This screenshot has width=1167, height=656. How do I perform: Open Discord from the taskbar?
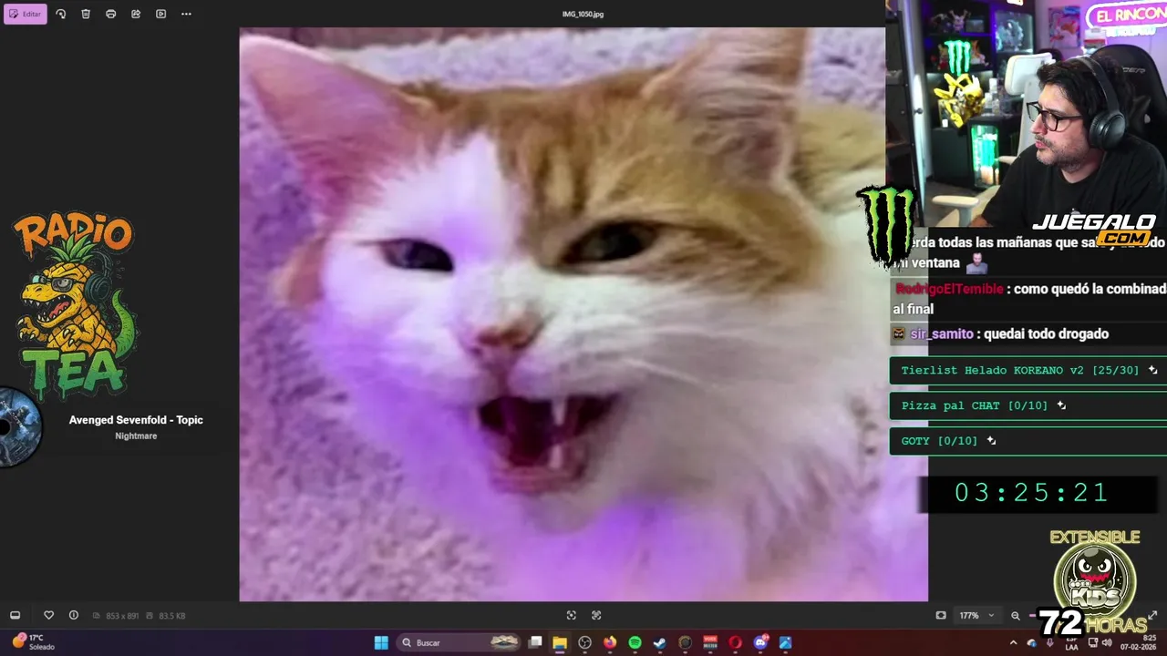click(760, 642)
